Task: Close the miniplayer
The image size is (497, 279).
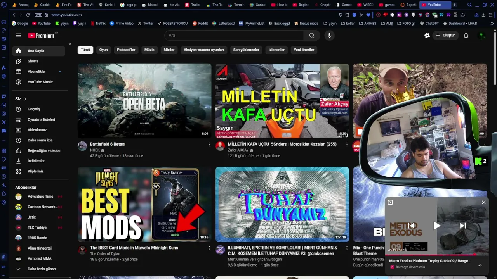Action: click(483, 202)
